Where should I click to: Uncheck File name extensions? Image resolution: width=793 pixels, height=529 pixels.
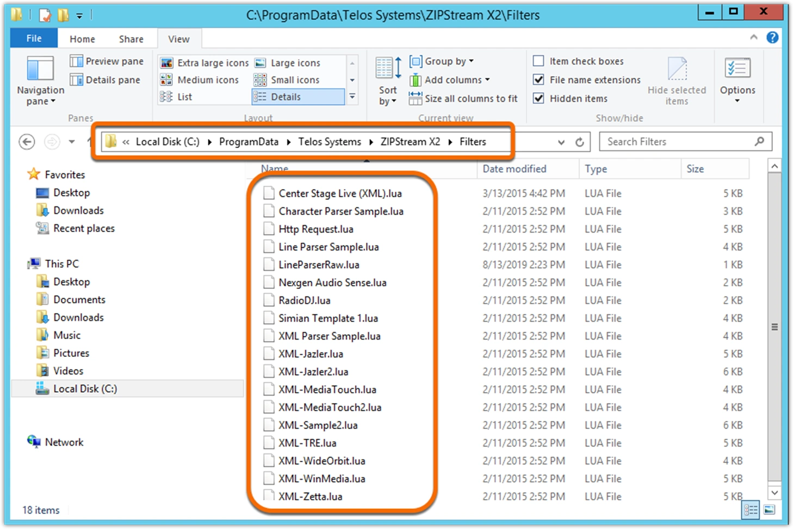(x=538, y=80)
